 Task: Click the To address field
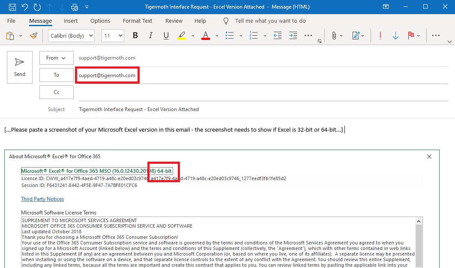(263, 75)
